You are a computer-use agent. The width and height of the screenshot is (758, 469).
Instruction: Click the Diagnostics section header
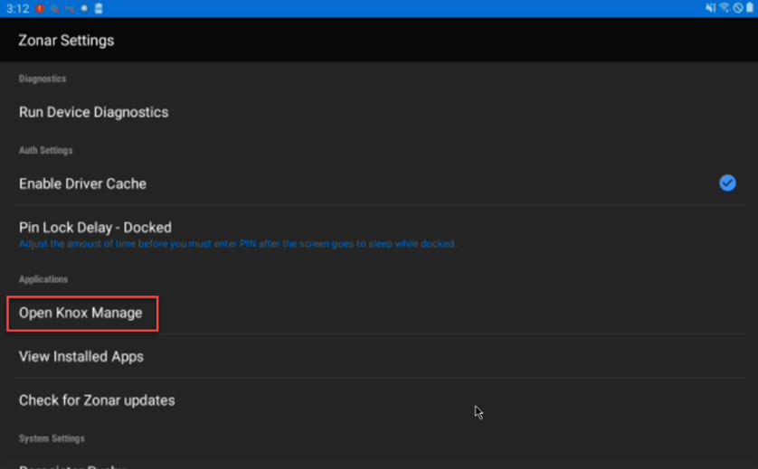(x=43, y=79)
